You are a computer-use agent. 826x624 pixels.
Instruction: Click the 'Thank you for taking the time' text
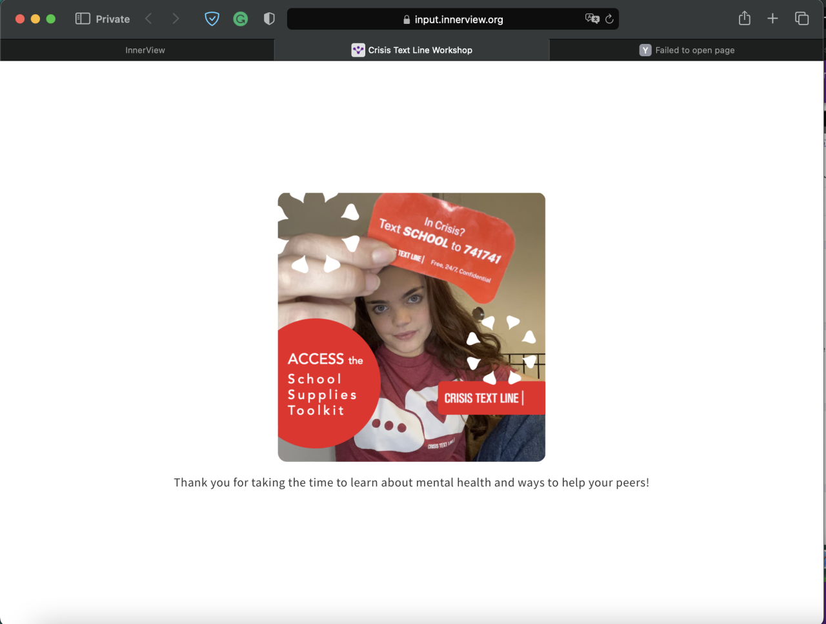click(x=412, y=483)
